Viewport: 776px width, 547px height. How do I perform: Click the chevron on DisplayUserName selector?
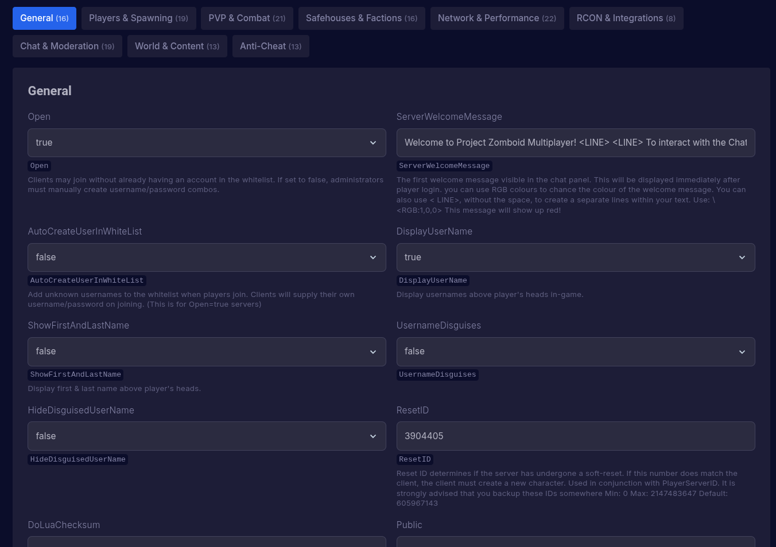[742, 257]
